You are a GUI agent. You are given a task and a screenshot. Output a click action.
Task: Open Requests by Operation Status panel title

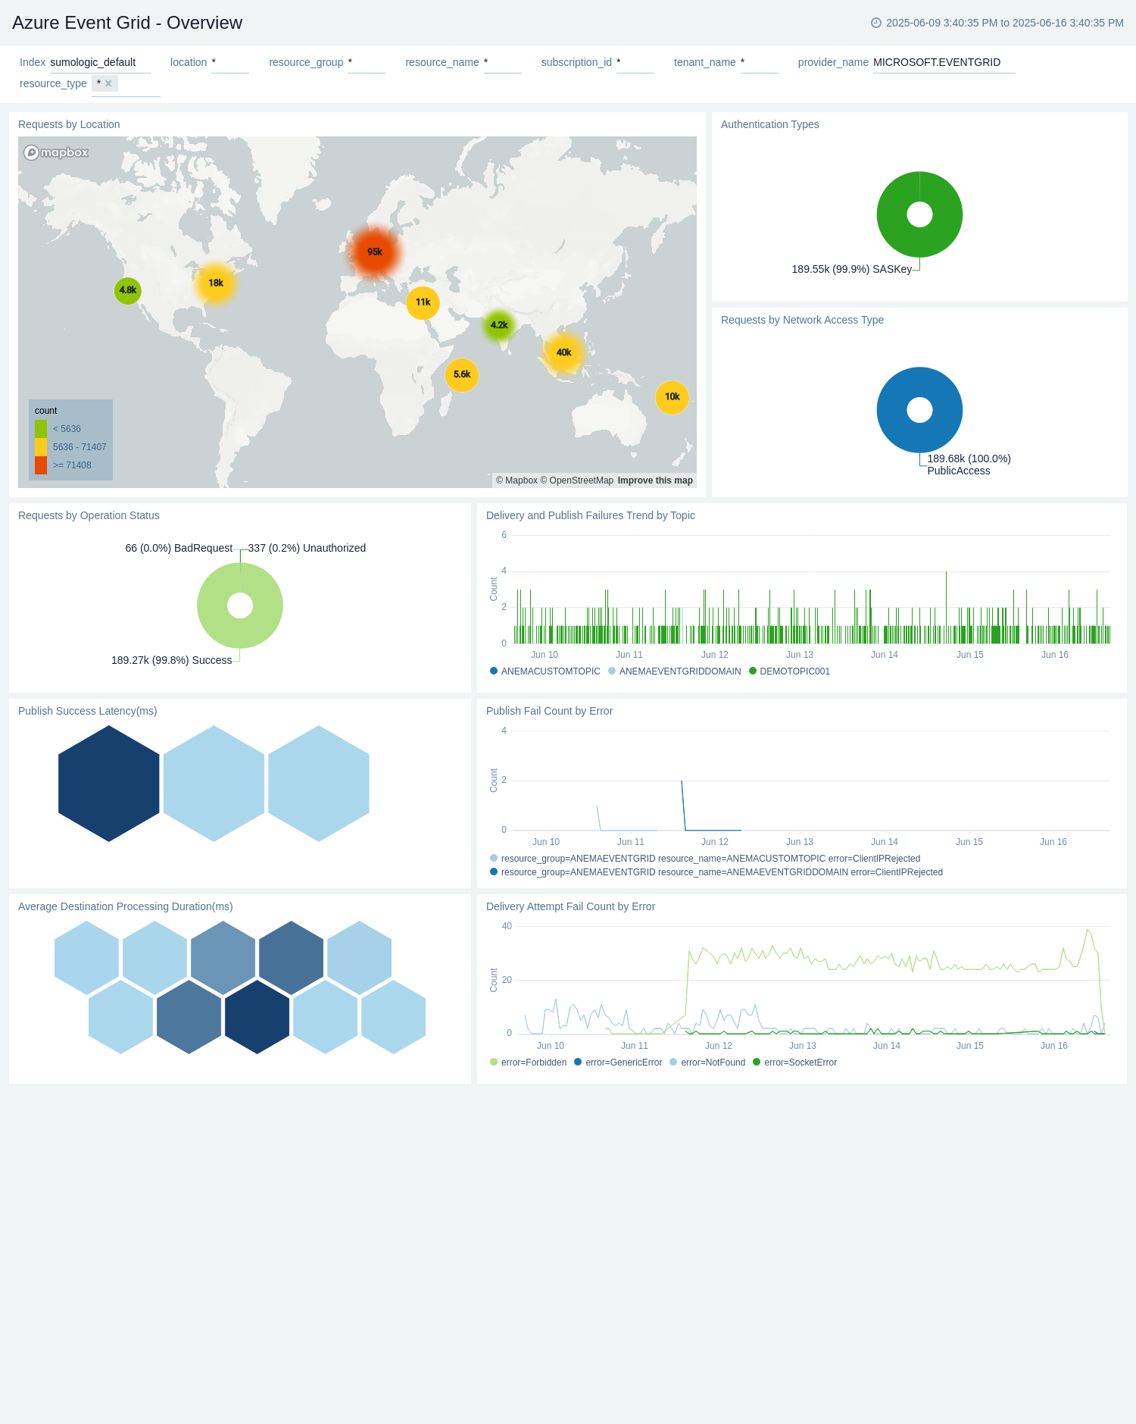[89, 515]
